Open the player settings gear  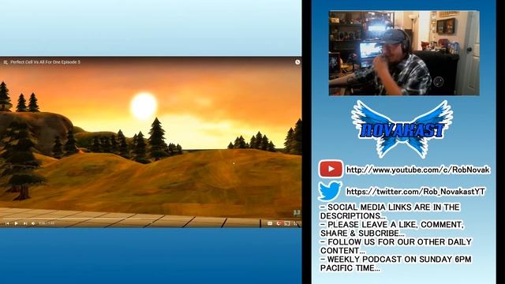(279, 223)
